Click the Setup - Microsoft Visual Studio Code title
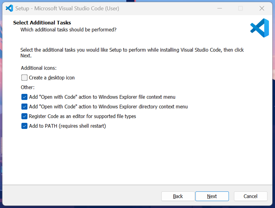This screenshot has width=275, height=208. (x=67, y=8)
